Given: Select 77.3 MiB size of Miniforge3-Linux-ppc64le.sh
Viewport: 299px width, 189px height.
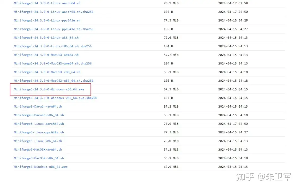Looking at the screenshot, I should point(171,132).
